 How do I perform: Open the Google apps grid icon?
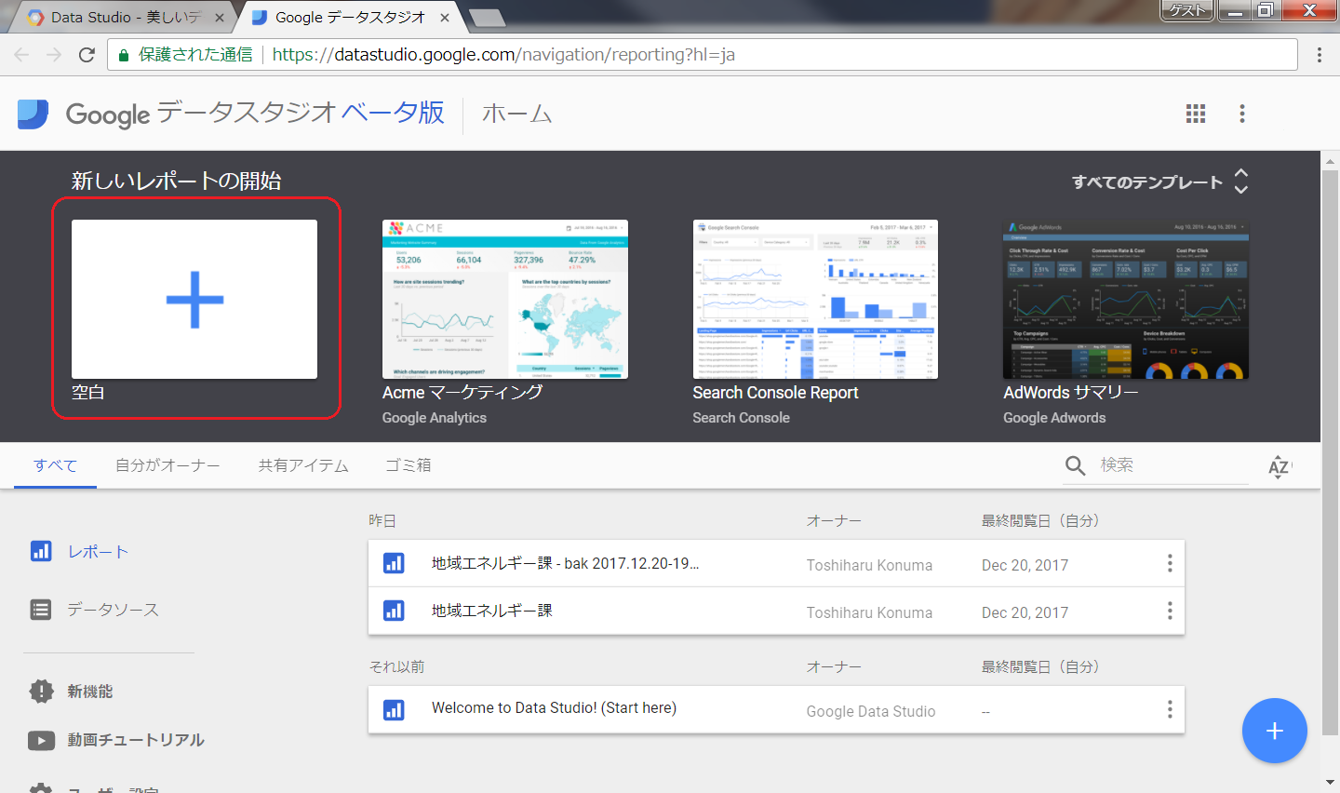[1196, 114]
